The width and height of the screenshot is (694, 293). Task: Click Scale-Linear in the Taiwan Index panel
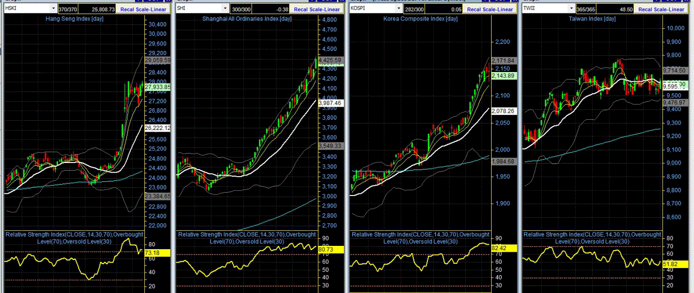tap(669, 9)
